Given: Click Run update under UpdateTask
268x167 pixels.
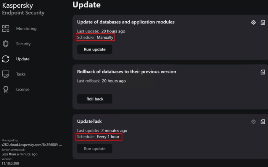Looking at the screenshot, I should pyautogui.click(x=95, y=149).
